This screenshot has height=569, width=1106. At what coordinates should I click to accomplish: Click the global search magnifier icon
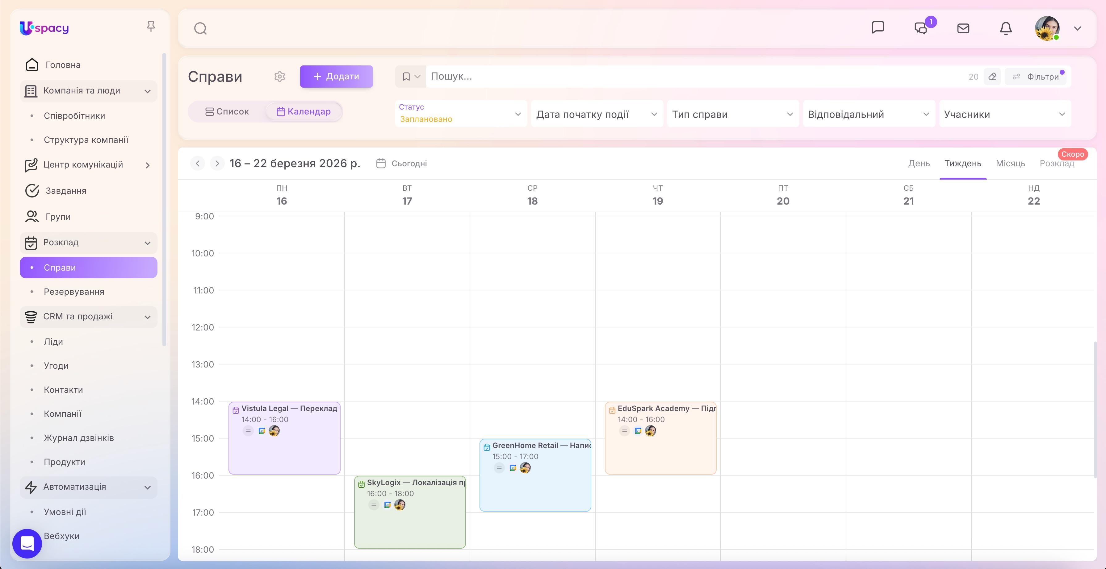[x=200, y=28]
